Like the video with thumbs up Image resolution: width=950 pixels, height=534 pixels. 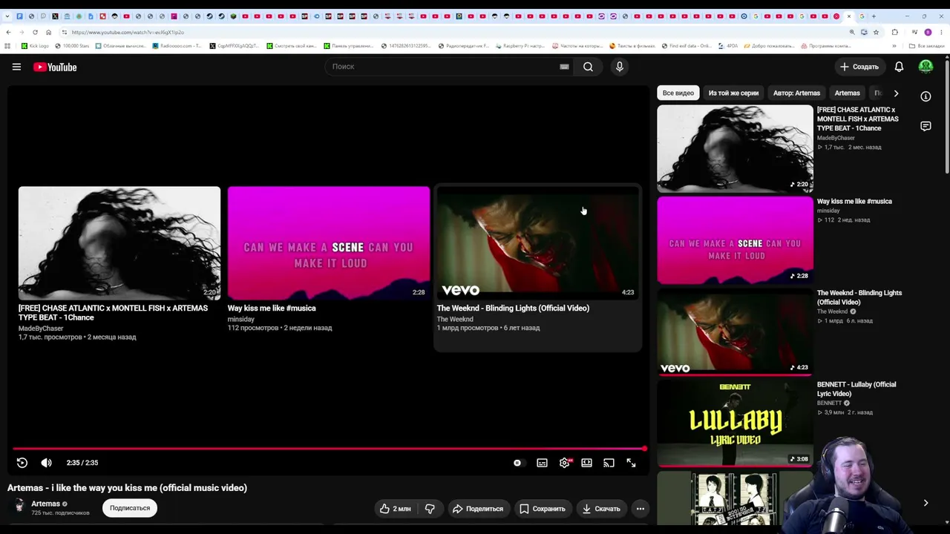tap(395, 509)
